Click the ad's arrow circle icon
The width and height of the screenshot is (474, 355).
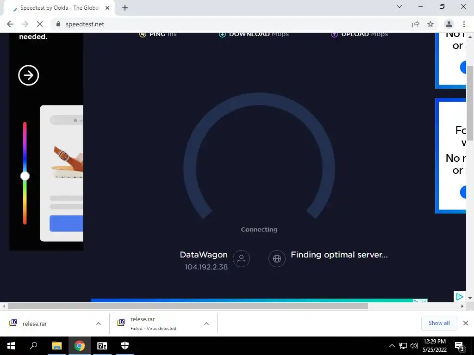[28, 75]
